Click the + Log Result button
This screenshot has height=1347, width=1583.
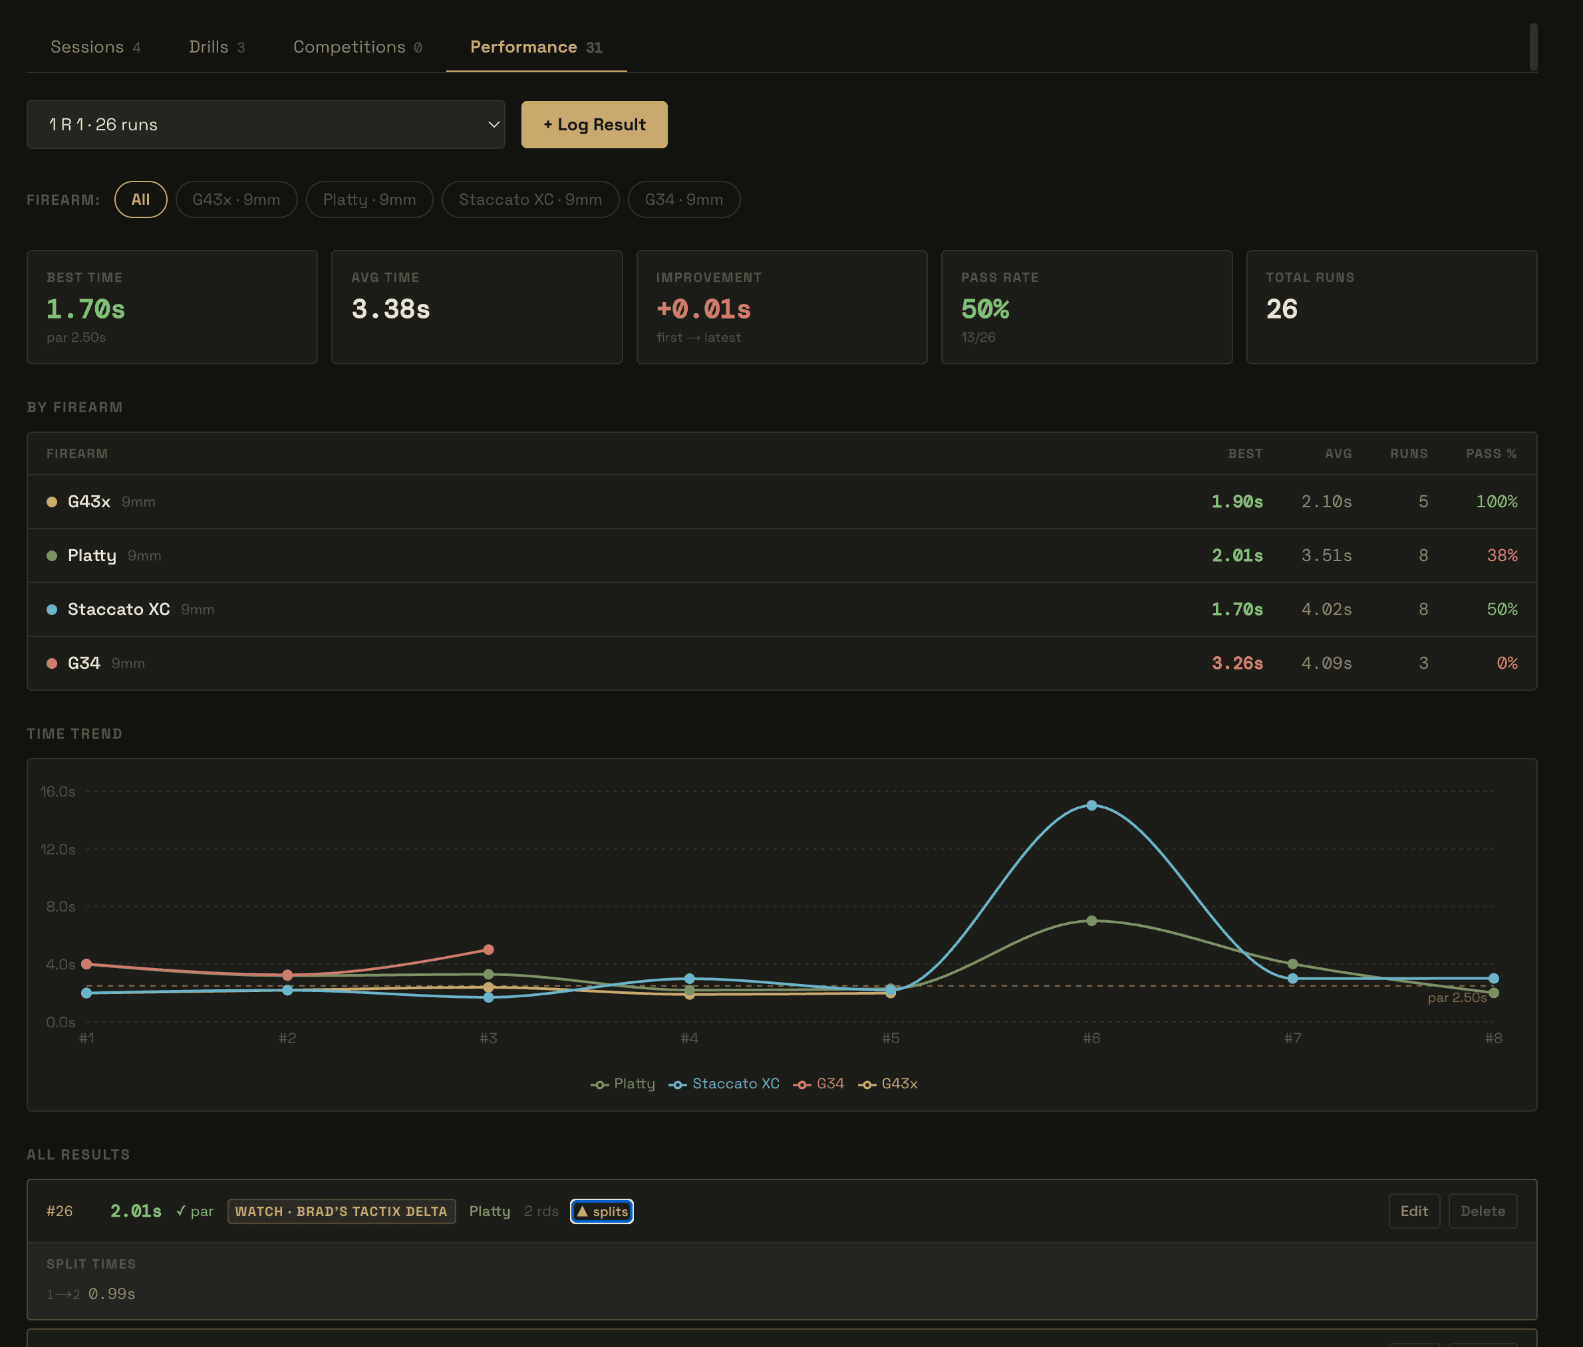click(x=595, y=124)
